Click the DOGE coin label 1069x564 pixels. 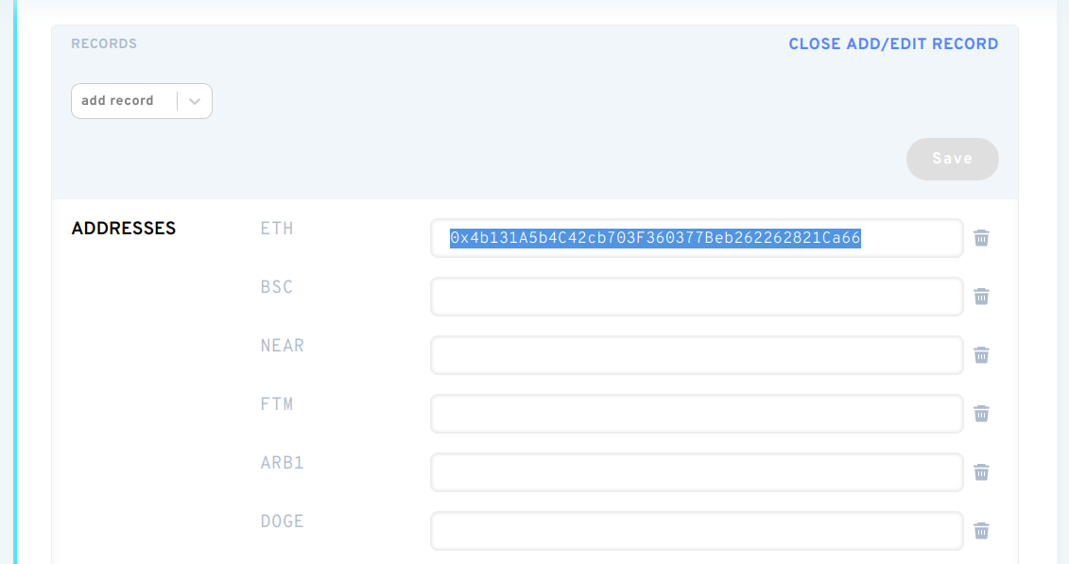click(282, 521)
